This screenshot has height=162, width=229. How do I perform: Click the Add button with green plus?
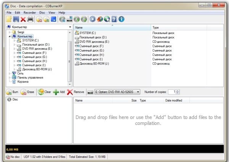pyautogui.click(x=59, y=92)
